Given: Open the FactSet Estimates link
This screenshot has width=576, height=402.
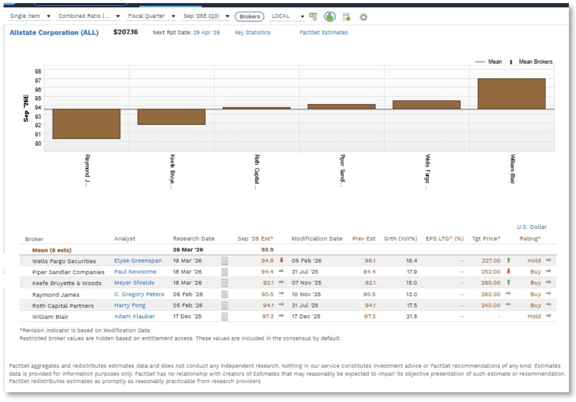Looking at the screenshot, I should (x=324, y=32).
